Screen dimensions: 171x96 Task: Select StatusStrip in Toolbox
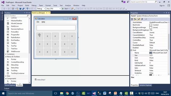point(15,68)
